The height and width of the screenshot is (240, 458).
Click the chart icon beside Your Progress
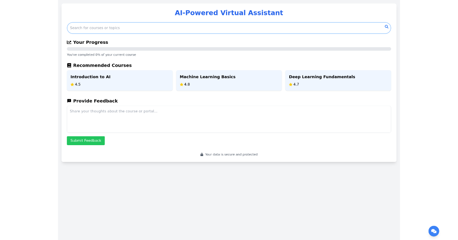(69, 42)
